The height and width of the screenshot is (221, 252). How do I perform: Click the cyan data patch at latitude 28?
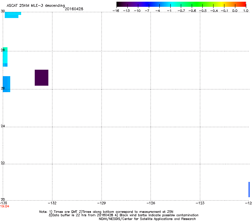(5, 57)
